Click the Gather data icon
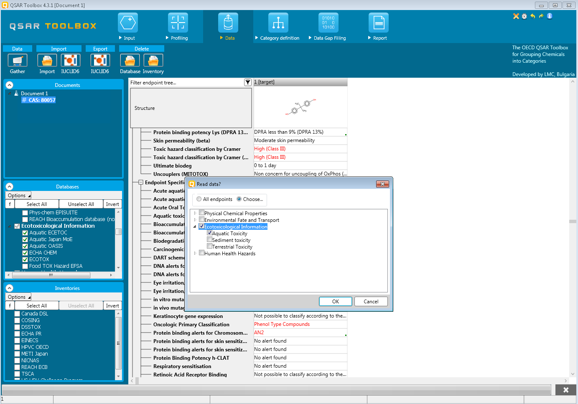Screen dimensions: 578x404 coord(17,61)
